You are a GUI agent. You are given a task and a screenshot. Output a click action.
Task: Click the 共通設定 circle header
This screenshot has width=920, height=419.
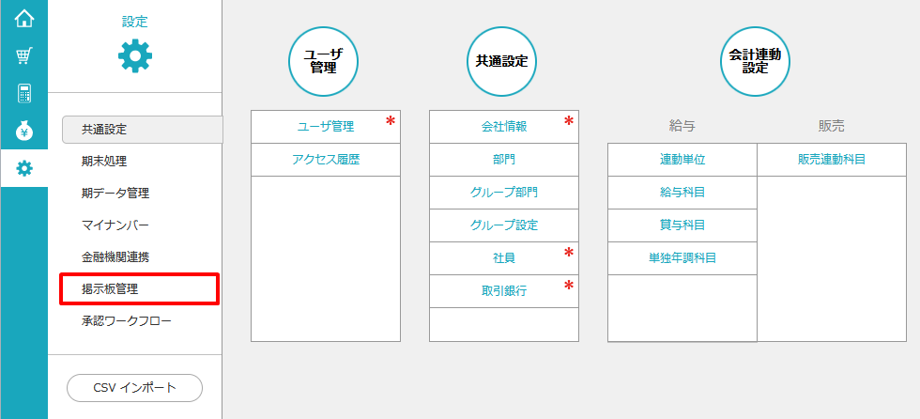point(501,61)
